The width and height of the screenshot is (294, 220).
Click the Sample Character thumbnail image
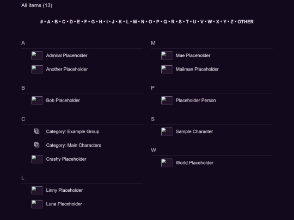[x=167, y=131]
